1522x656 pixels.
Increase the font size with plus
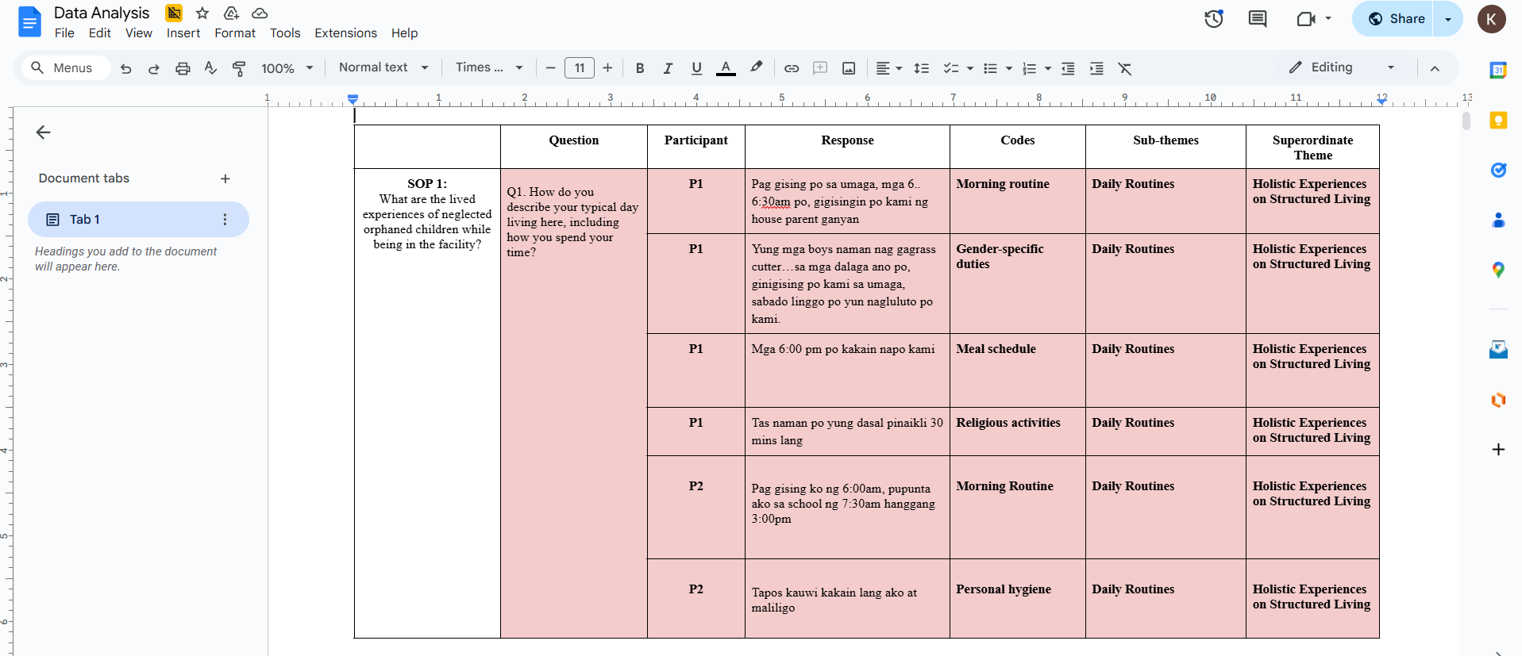tap(608, 68)
